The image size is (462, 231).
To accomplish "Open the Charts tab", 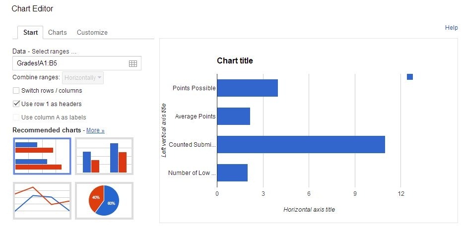I will [x=58, y=33].
